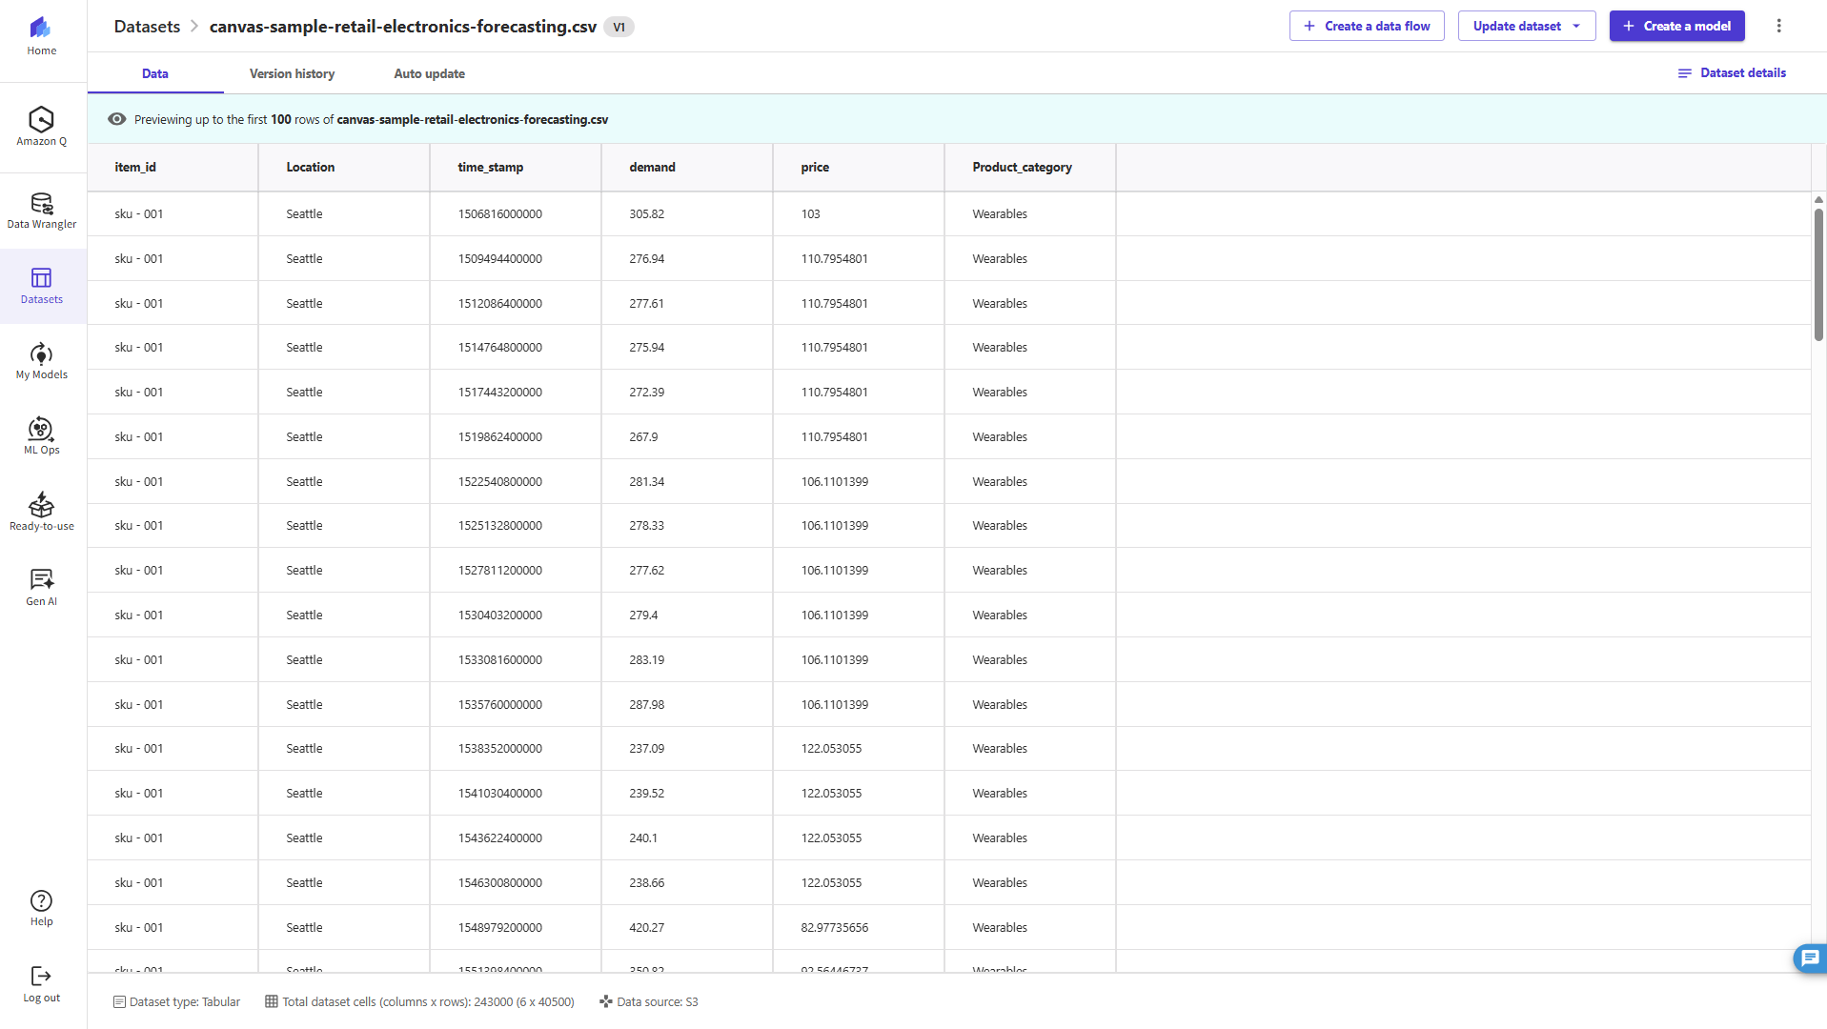Switch to the Version history tab
Screen dimensions: 1827x1029
click(292, 73)
